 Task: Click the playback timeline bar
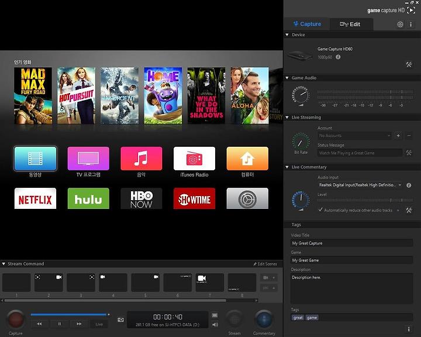[x=69, y=314]
